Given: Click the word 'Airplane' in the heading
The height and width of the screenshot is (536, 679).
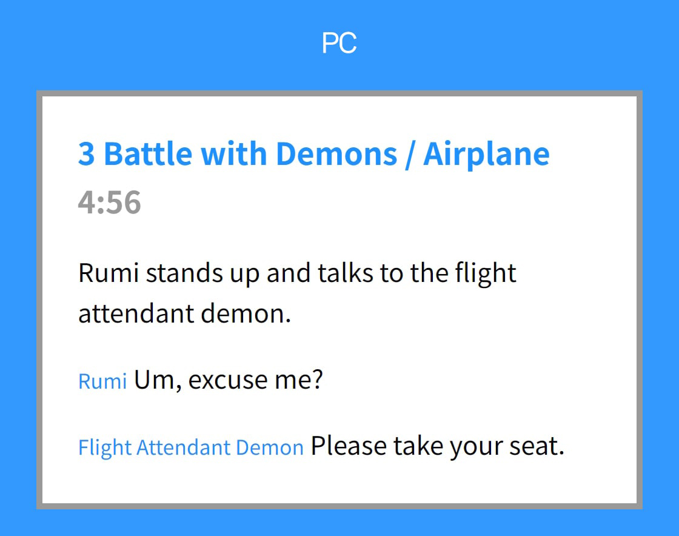Looking at the screenshot, I should tap(486, 154).
